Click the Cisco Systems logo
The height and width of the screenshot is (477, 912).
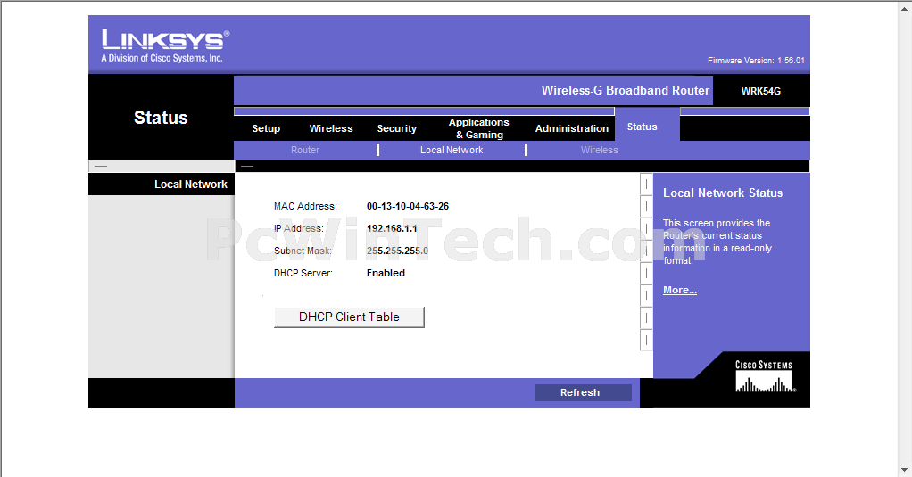[x=764, y=376]
